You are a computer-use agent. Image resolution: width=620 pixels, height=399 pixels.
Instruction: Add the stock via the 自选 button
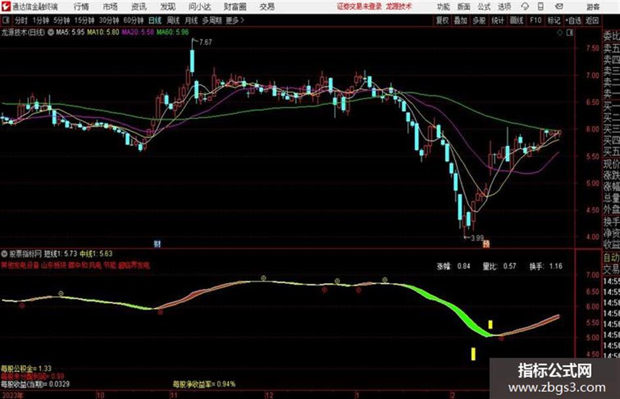click(573, 20)
